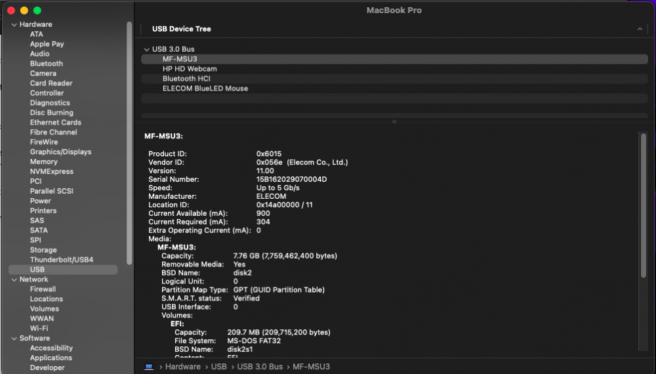This screenshot has width=656, height=374.
Task: Select NVMExpress in the sidebar
Action: [x=51, y=171]
